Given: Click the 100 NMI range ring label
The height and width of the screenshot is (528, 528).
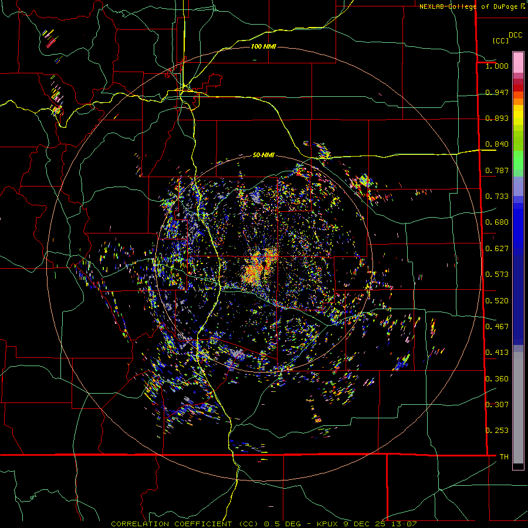Looking at the screenshot, I should coord(263,46).
